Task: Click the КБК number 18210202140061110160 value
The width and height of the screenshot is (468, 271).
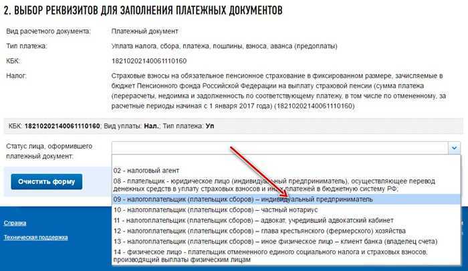Action: coord(149,61)
